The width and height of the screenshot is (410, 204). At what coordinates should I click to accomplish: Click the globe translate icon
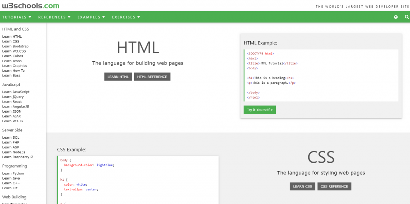pos(396,17)
